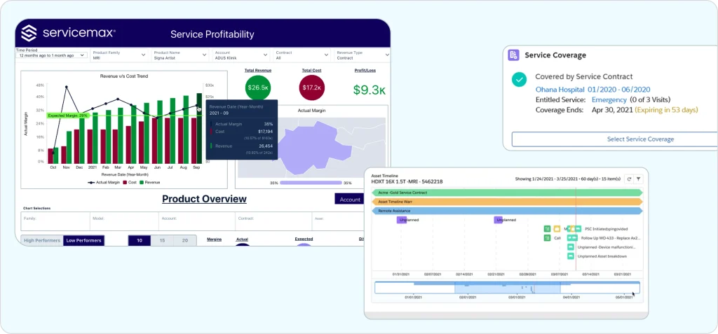Click the yellow icon next to the case icon

(557, 229)
